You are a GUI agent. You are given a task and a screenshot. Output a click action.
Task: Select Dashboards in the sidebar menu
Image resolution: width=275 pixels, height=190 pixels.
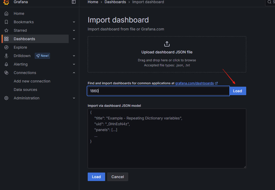24,39
